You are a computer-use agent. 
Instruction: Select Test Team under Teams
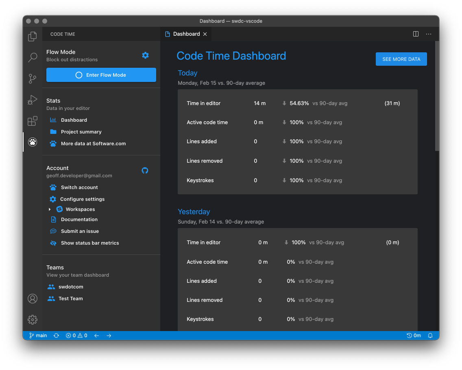point(70,298)
